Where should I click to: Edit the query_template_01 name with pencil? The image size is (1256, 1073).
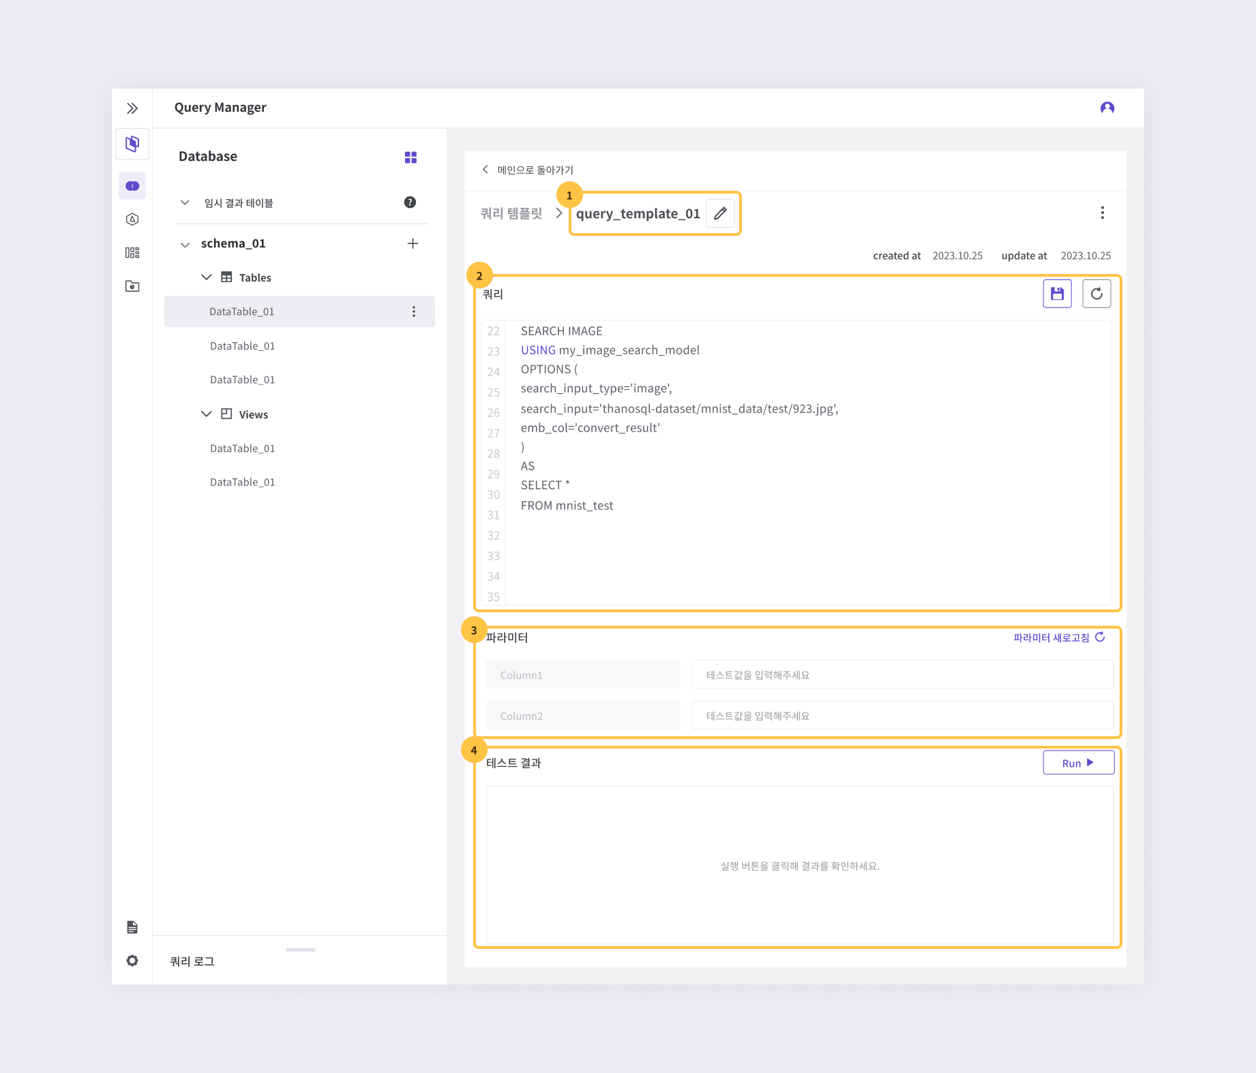click(x=720, y=213)
